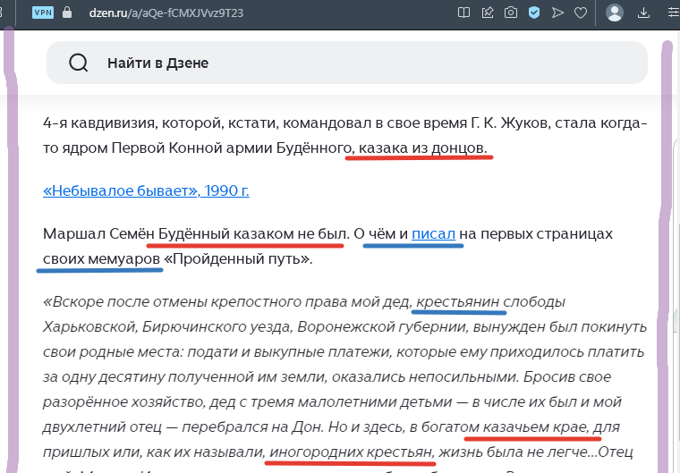
Task: Bookmark page with the heart icon
Action: coord(581,13)
